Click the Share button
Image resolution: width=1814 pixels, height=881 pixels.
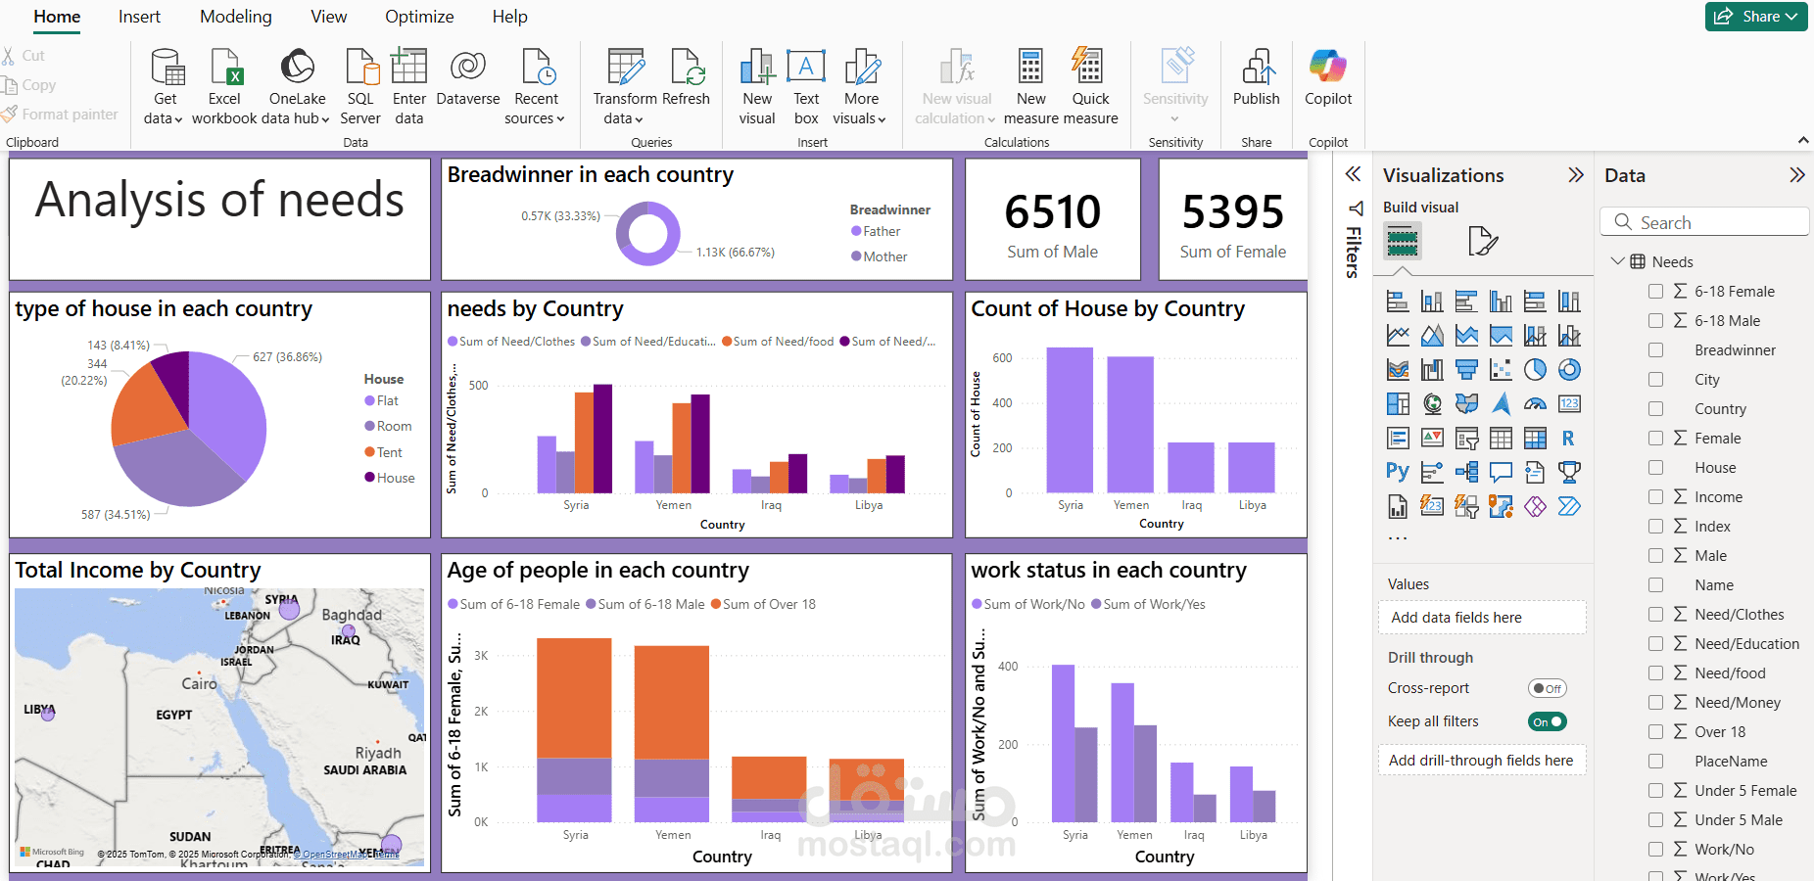coord(1756,17)
